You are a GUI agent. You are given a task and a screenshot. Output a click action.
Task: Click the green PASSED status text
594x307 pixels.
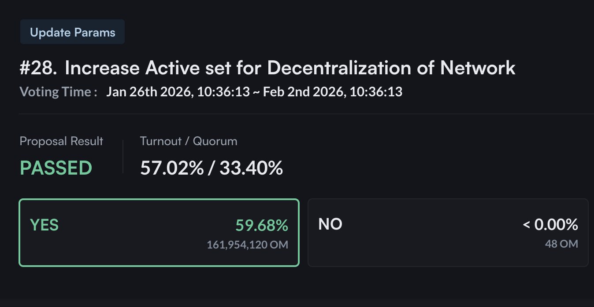56,168
